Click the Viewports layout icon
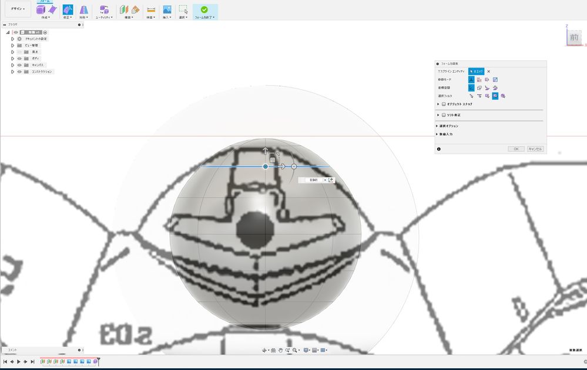The width and height of the screenshot is (587, 370). 323,350
